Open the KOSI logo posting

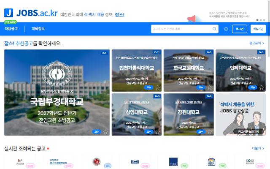click(250, 162)
